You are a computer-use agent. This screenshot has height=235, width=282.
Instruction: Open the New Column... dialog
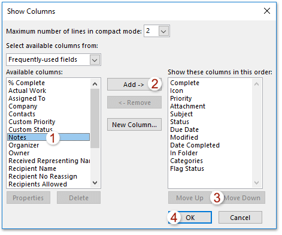click(134, 125)
